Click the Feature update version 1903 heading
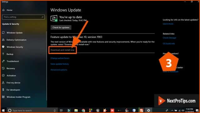200x113 pixels. pyautogui.click(x=76, y=37)
